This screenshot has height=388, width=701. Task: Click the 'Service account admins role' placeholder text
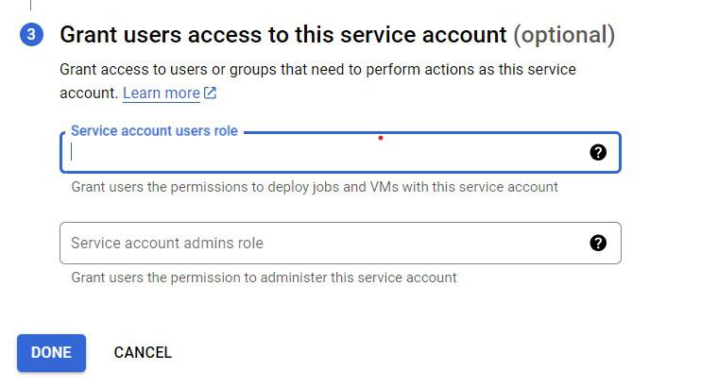click(167, 243)
